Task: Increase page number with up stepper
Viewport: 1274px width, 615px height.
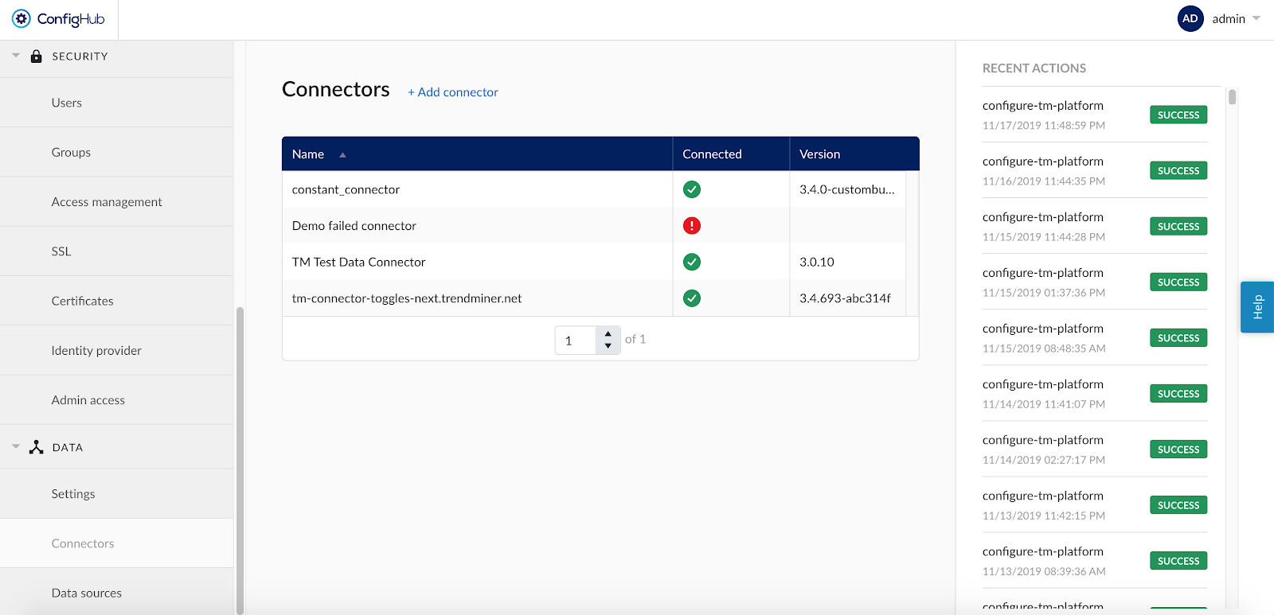Action: pyautogui.click(x=608, y=334)
